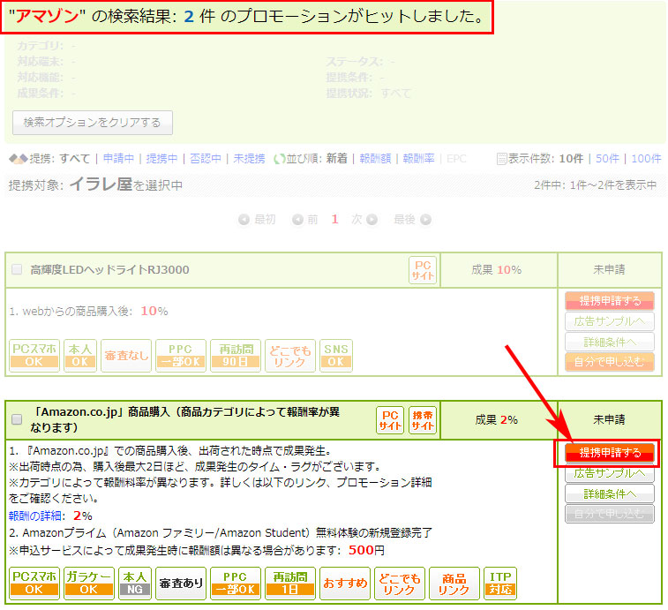
Task: Go to 前 page
Action: 305,220
